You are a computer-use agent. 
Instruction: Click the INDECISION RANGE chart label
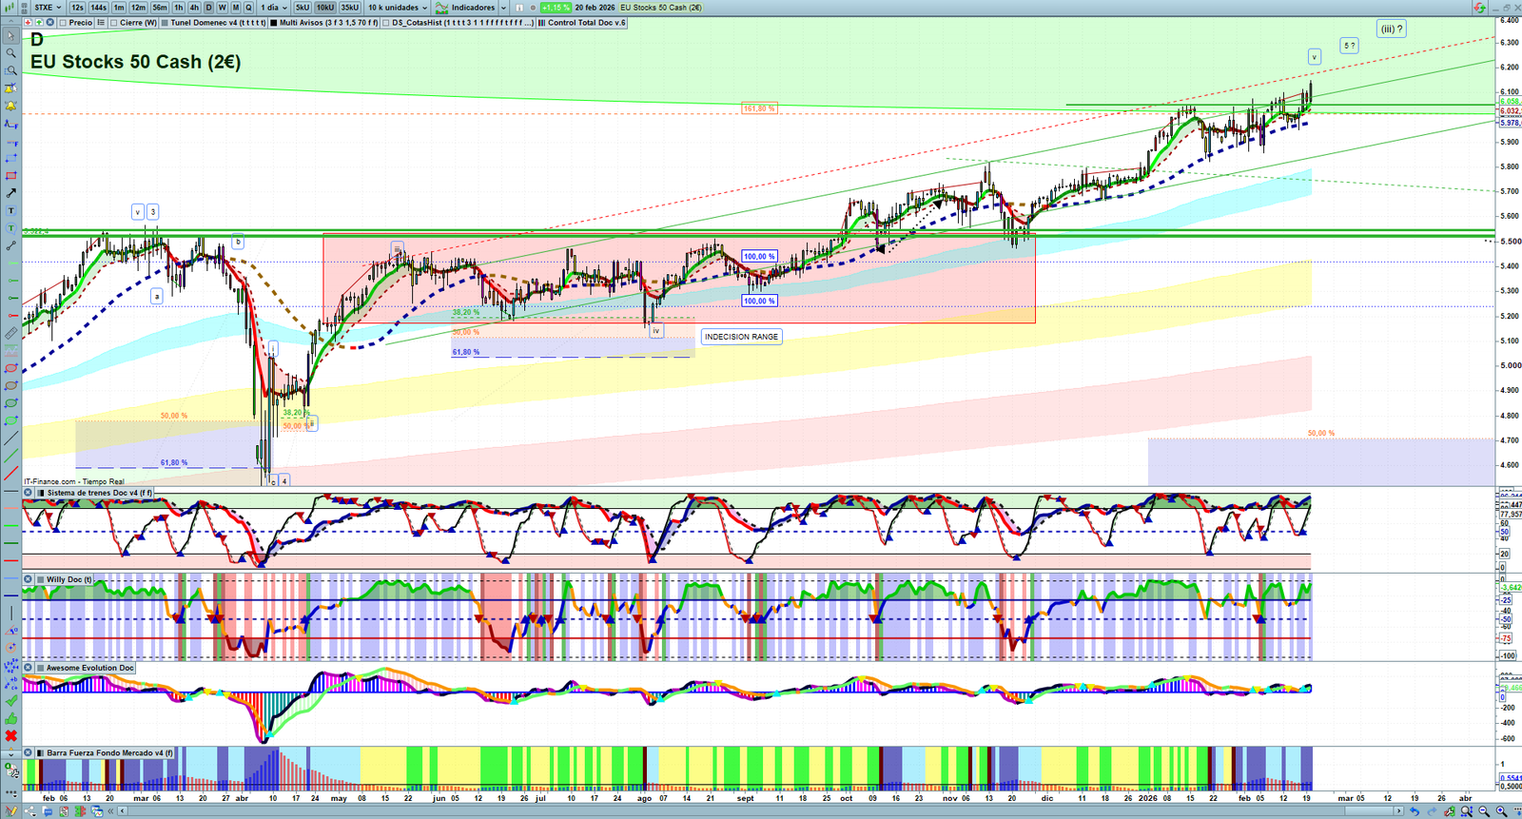pyautogui.click(x=741, y=337)
